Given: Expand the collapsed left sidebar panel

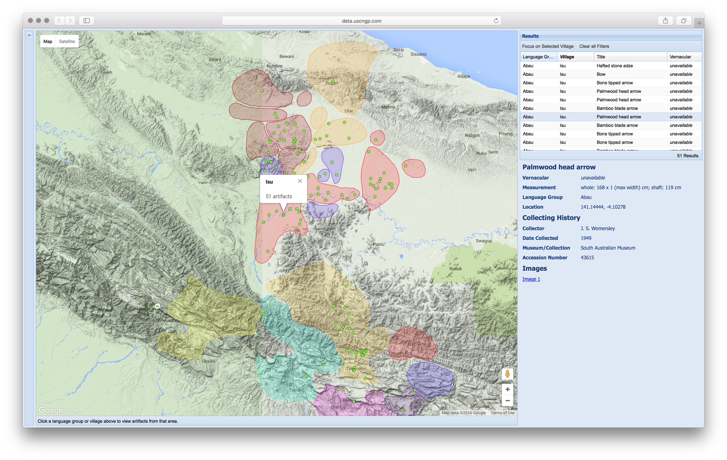Looking at the screenshot, I should coord(29,35).
